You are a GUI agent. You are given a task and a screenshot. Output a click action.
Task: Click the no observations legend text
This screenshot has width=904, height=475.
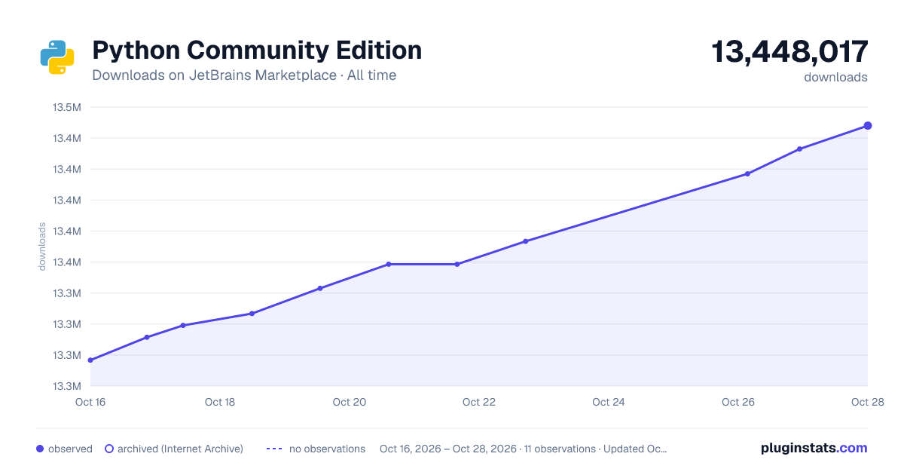pyautogui.click(x=327, y=449)
